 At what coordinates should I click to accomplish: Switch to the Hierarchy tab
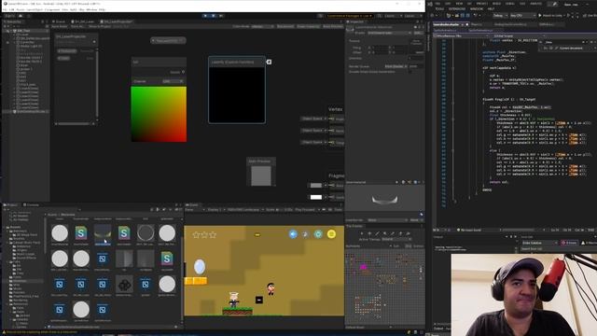point(13,21)
